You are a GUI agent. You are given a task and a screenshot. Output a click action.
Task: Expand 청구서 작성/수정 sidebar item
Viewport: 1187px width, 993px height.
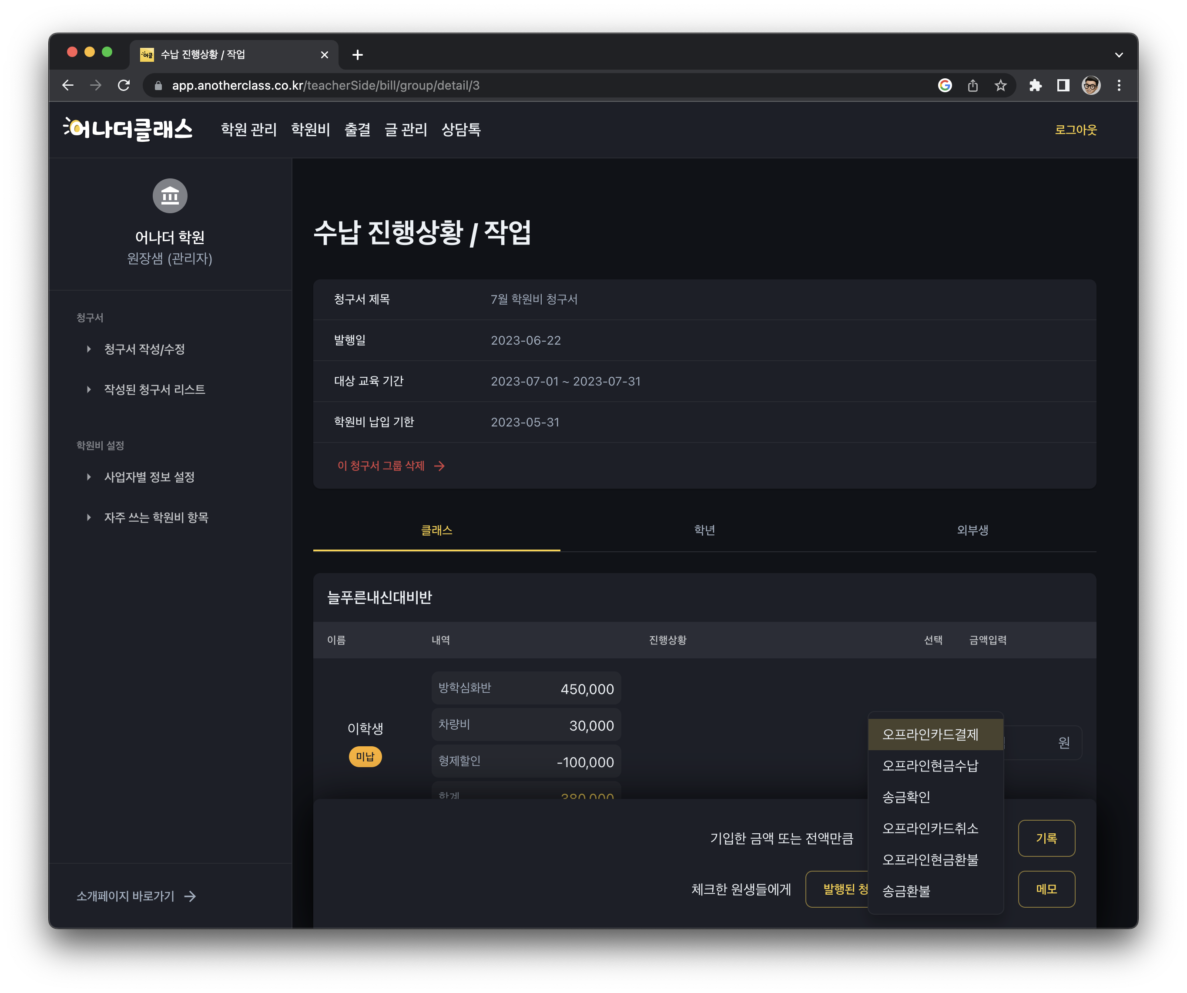click(x=144, y=349)
